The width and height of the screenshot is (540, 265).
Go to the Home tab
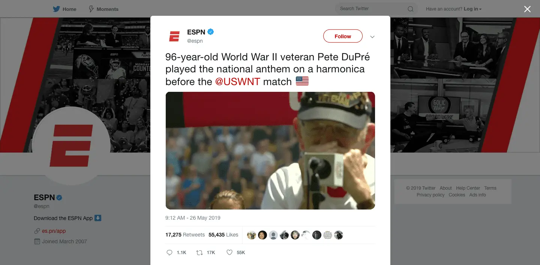pos(64,9)
